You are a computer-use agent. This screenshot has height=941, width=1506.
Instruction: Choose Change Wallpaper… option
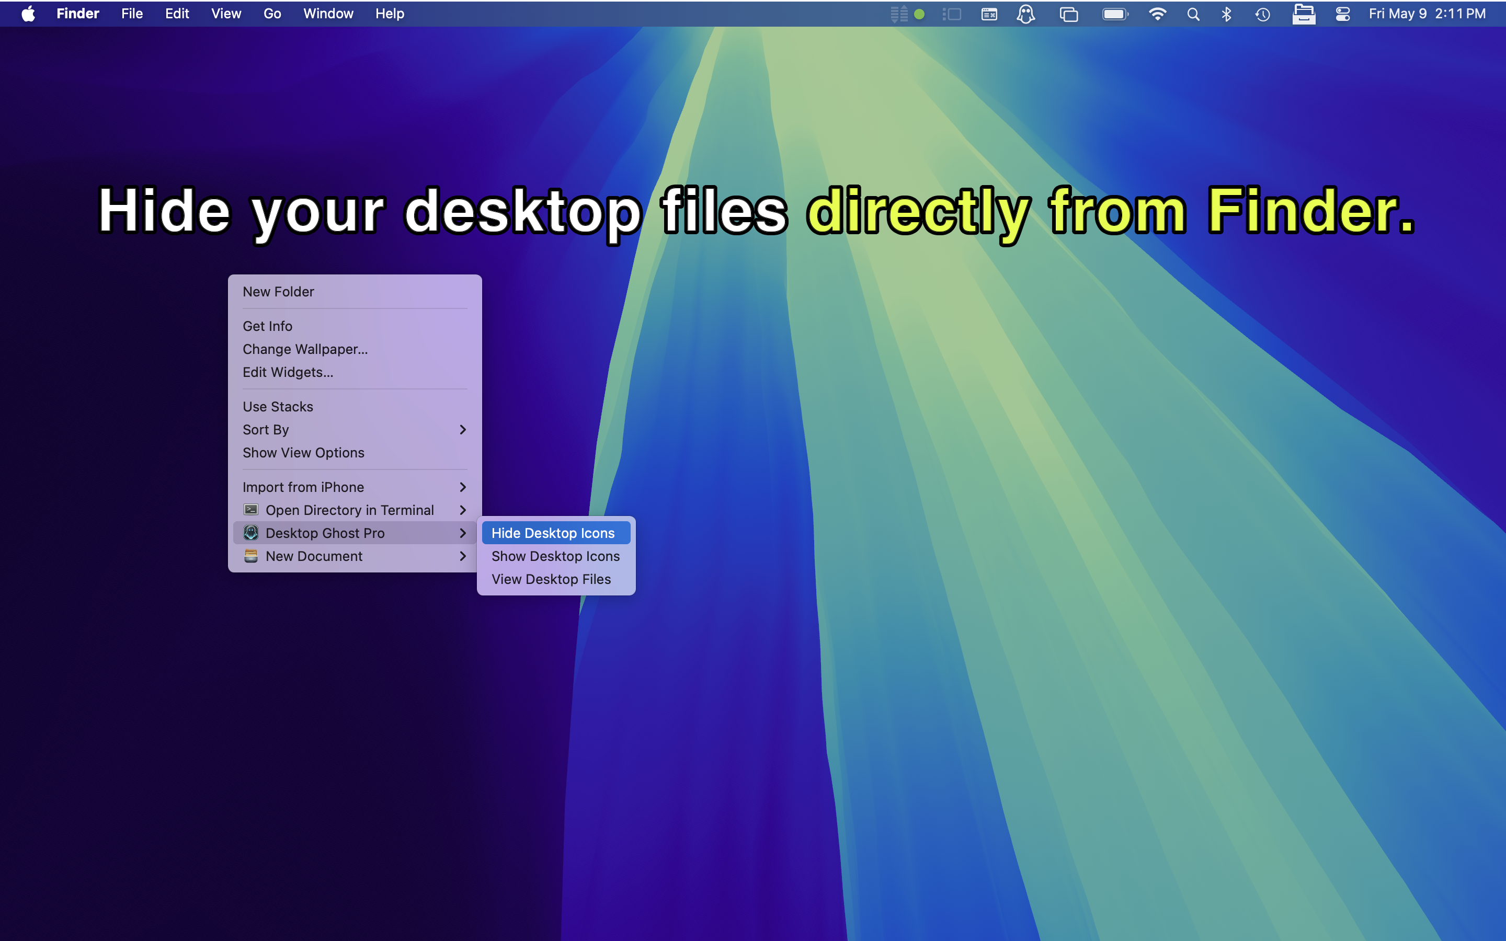(355, 349)
